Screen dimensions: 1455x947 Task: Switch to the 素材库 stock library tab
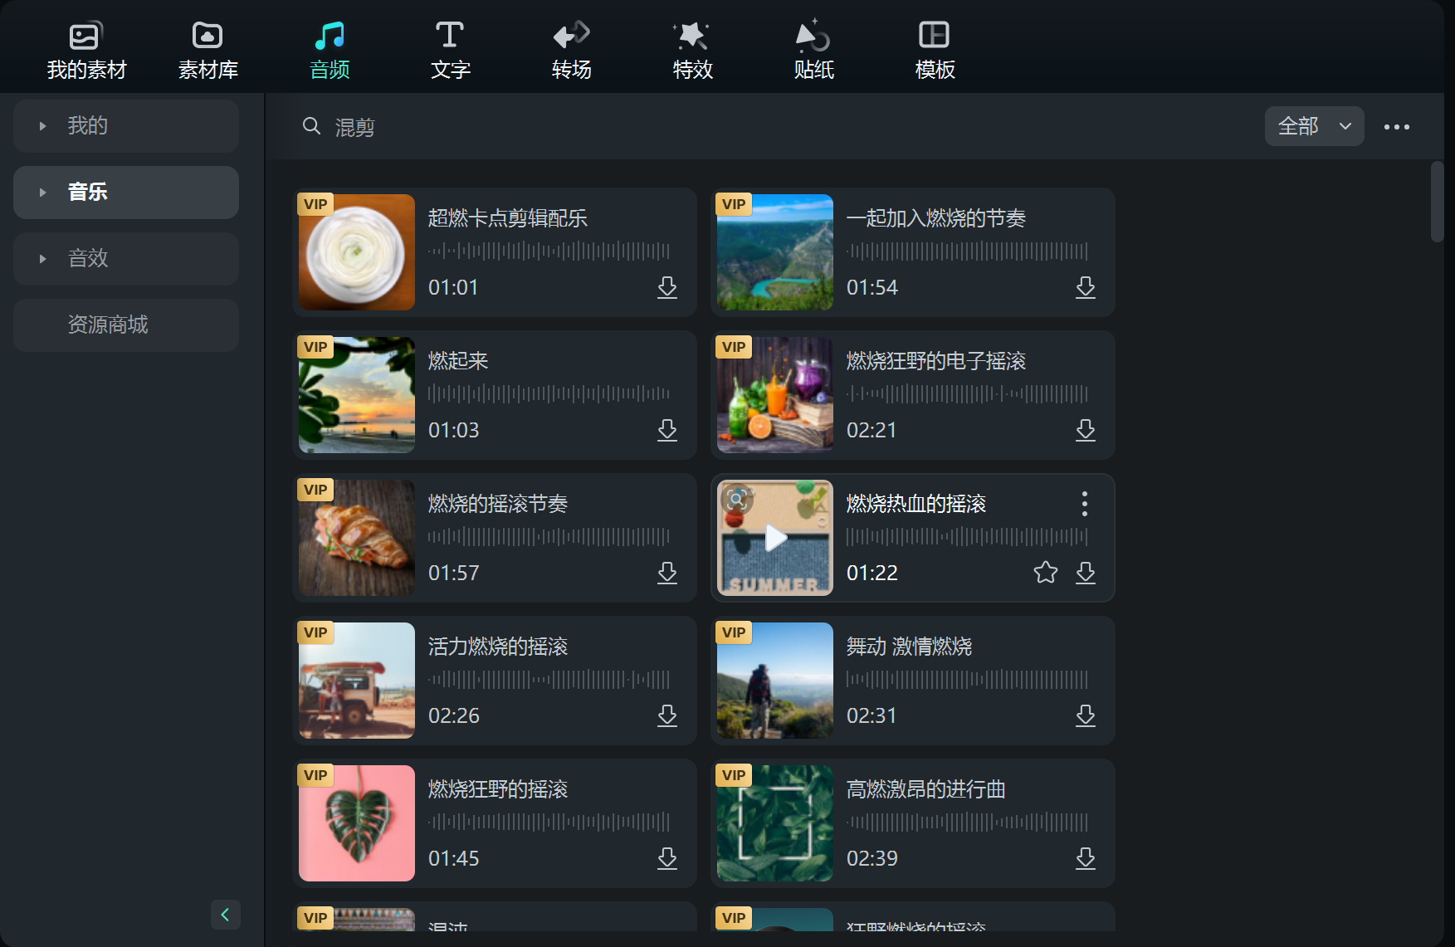(208, 50)
